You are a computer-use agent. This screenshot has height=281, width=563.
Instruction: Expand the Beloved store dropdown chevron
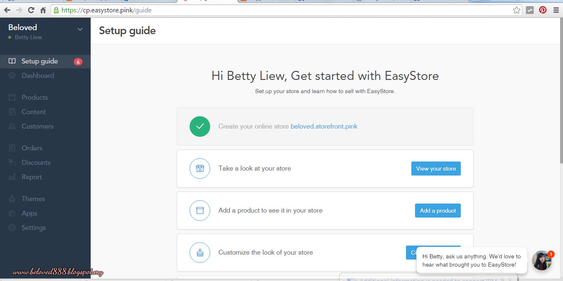click(x=80, y=29)
